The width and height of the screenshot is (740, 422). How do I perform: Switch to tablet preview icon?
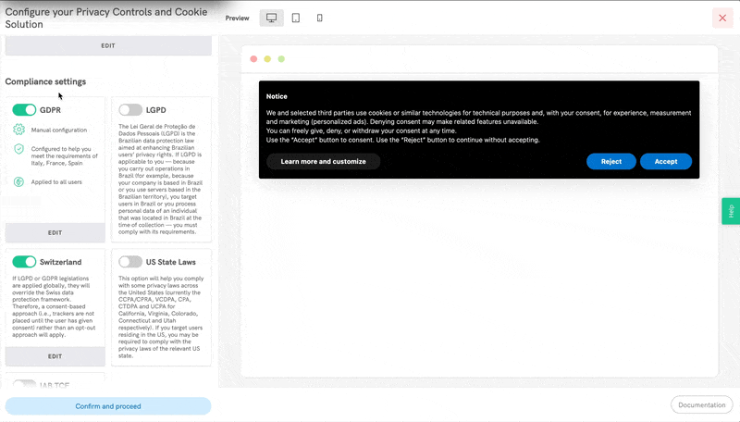tap(296, 18)
